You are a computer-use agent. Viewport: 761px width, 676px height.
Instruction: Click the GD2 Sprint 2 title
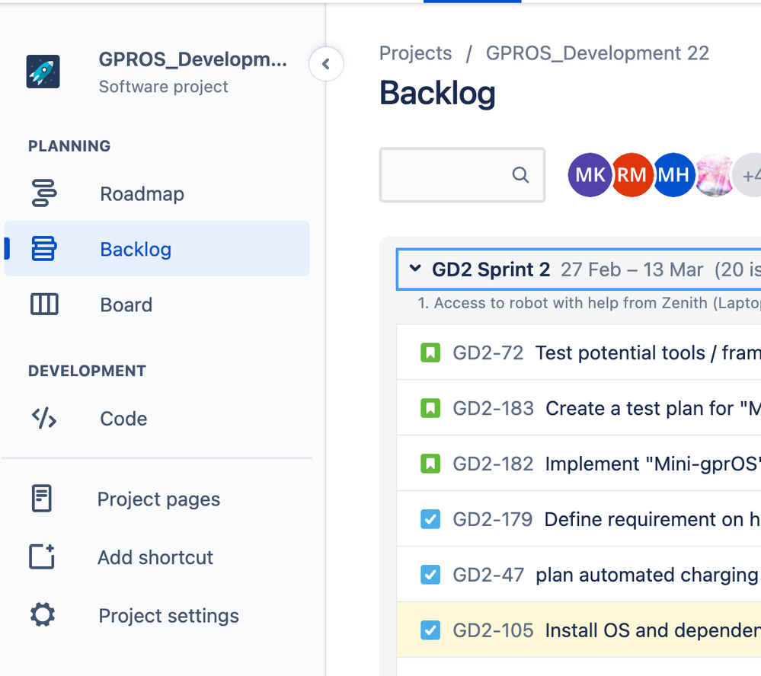coord(491,269)
